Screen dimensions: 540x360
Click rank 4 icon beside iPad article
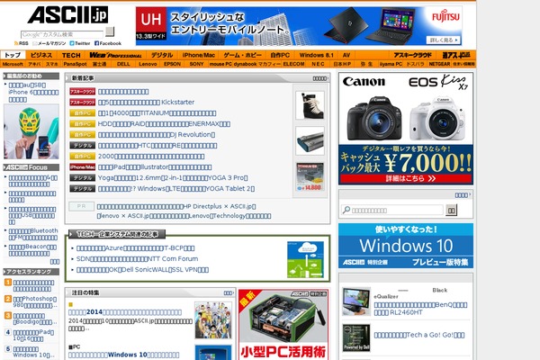(x=8, y=332)
